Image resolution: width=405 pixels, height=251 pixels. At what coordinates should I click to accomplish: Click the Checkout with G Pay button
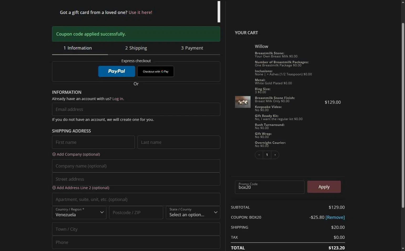coord(156,71)
